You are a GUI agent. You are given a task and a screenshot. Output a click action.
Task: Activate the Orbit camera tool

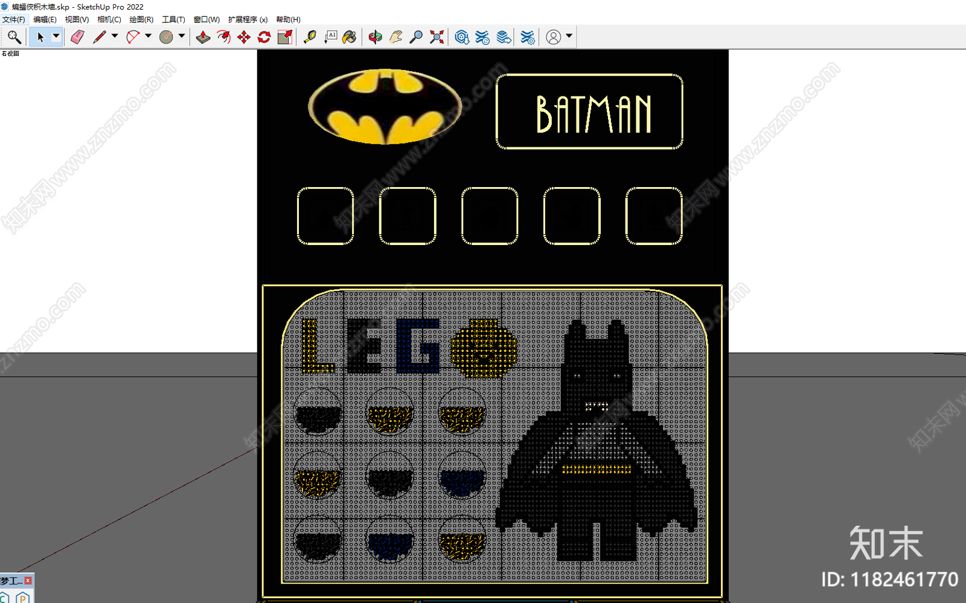point(375,37)
